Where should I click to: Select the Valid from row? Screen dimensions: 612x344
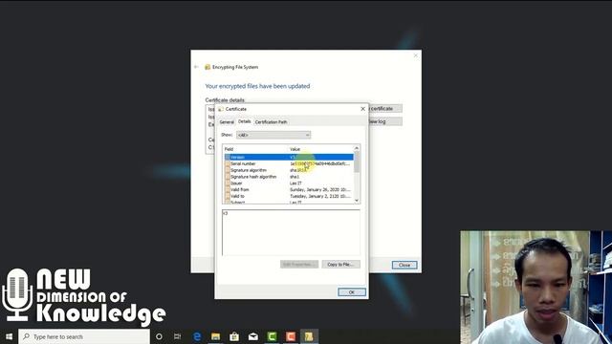click(289, 189)
